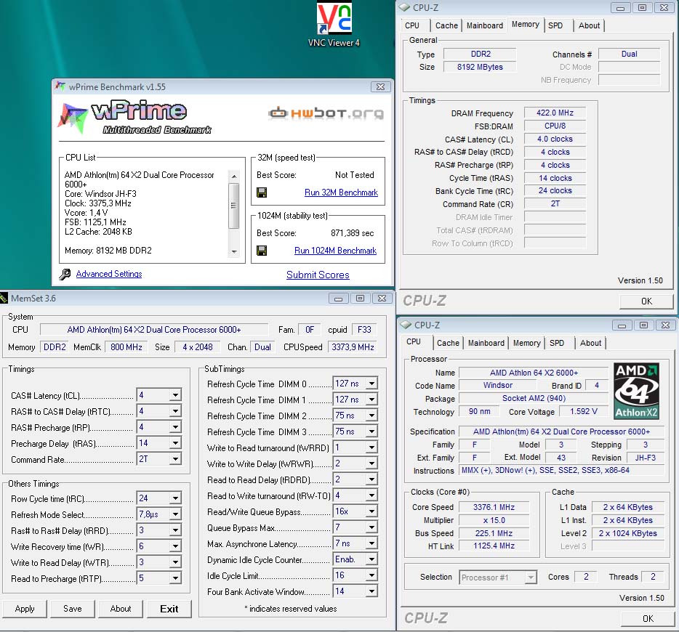Viewport: 679px width, 632px height.
Task: Click the CPU List scrollbar thumb in wPrime
Action: click(234, 206)
